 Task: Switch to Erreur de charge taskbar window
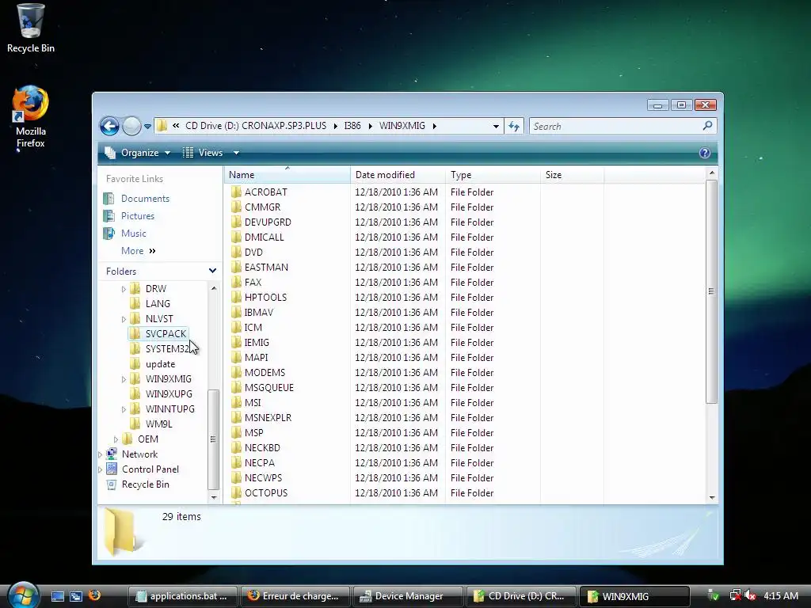pos(295,596)
